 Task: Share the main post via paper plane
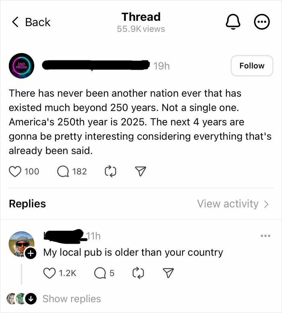pos(141,171)
